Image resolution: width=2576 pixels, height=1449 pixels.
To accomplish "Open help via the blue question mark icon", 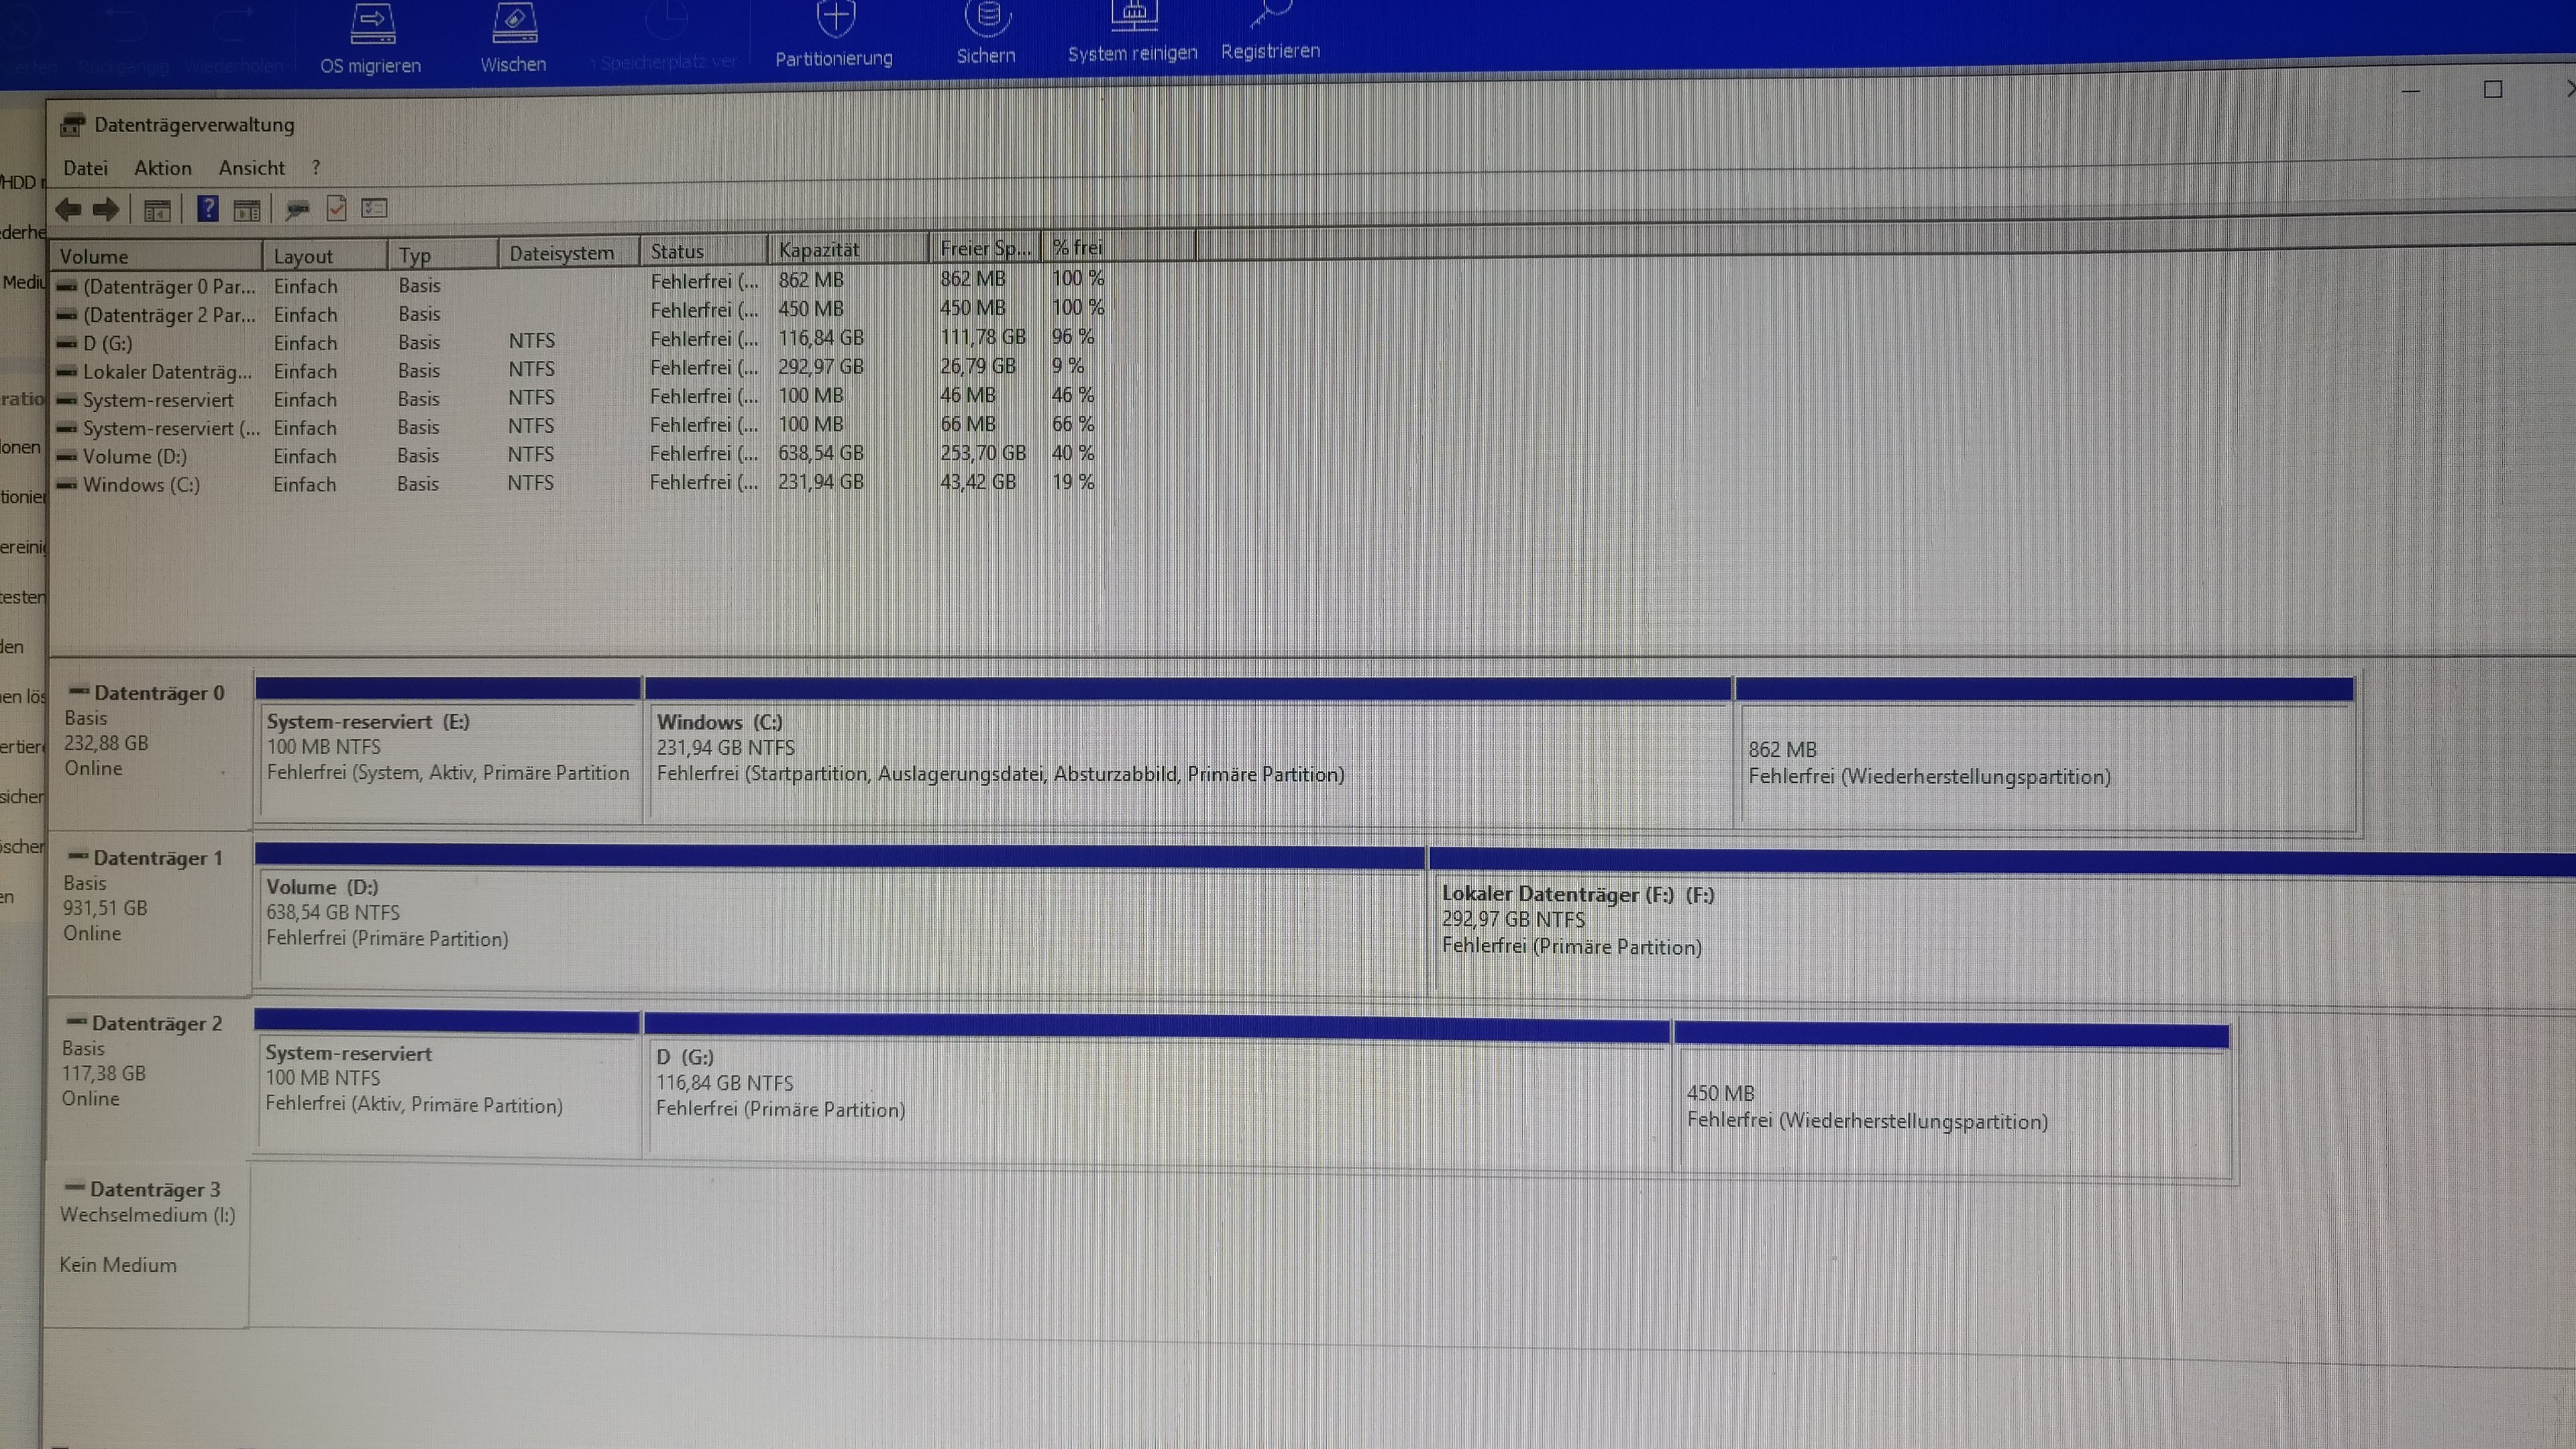I will tap(207, 209).
